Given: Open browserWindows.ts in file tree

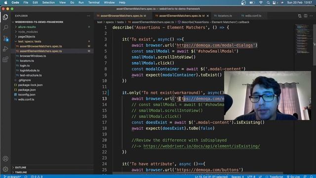Looking at the screenshot, I should pyautogui.click(x=33, y=56).
